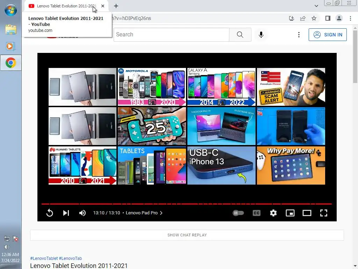
Task: Open the Nintendo Switch 25 video thumbnail
Action: point(152,126)
